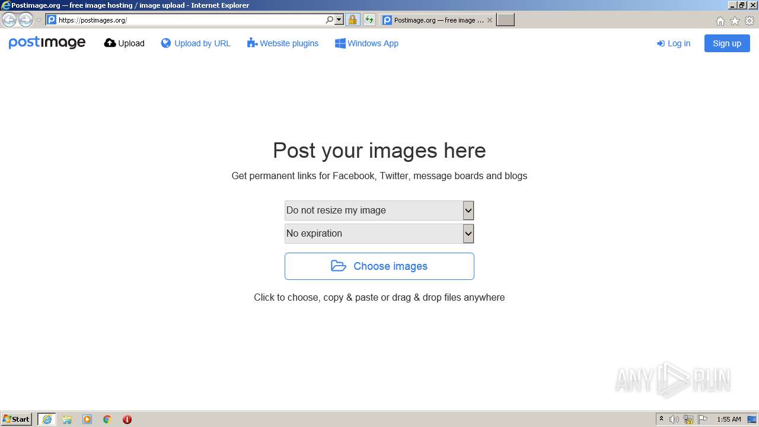Open Windows App page
Image resolution: width=759 pixels, height=427 pixels.
coord(366,43)
